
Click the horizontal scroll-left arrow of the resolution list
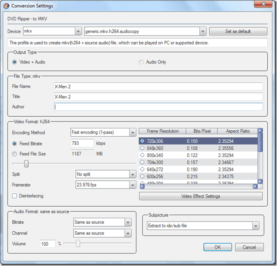(142, 186)
